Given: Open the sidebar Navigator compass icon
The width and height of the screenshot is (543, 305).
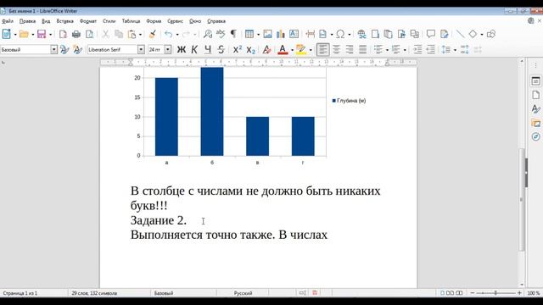Looking at the screenshot, I should (535, 136).
